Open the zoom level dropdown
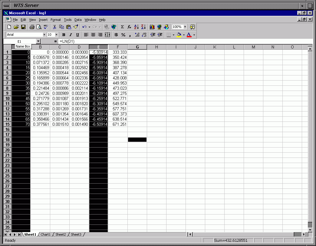The image size is (316, 246). click(186, 27)
